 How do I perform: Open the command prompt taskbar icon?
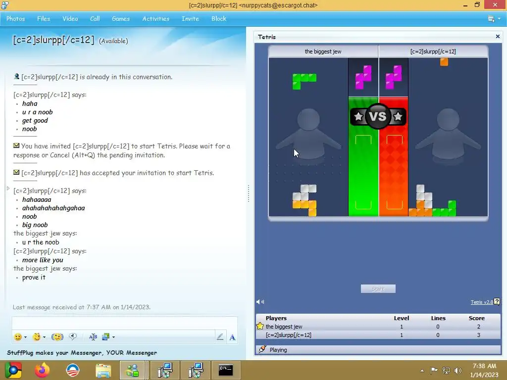click(x=226, y=370)
